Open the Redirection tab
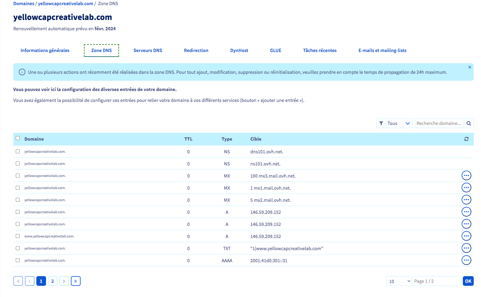 196,51
